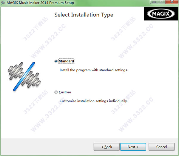
Task: Click the MAGIX logo in the header
Action: point(161,14)
